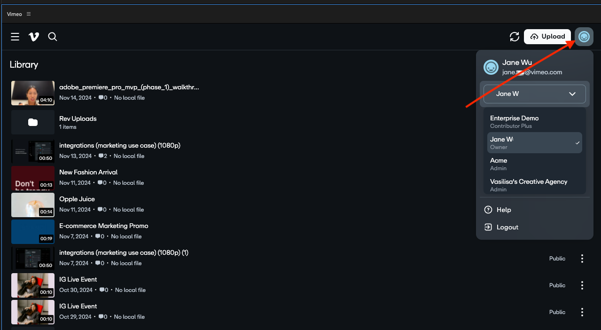The height and width of the screenshot is (330, 601).
Task: Open the E-commerce Marketing Promo thumbnail
Action: point(33,231)
